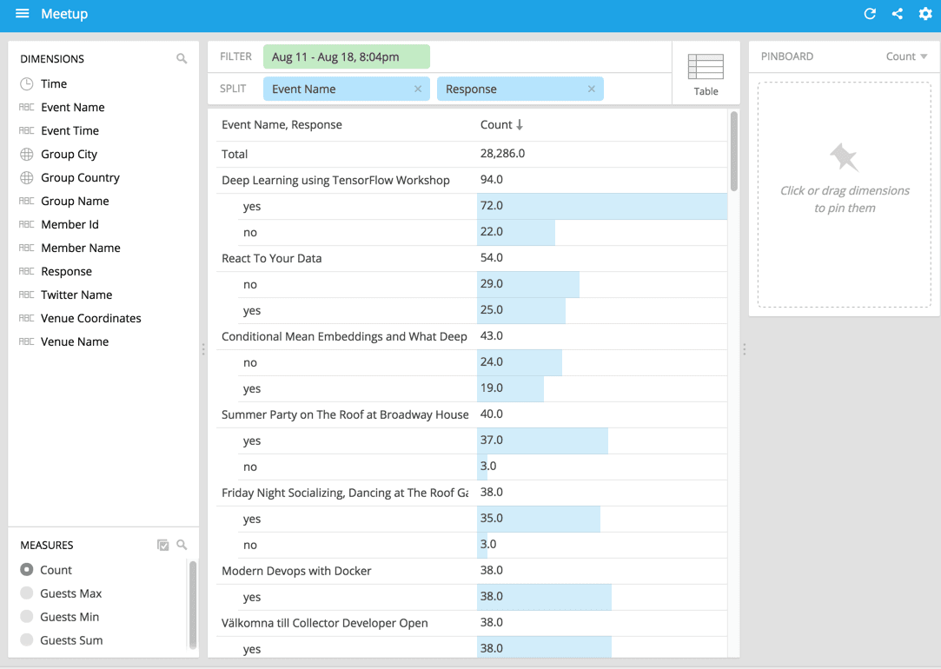The height and width of the screenshot is (669, 941).
Task: Click the measures search magnifier icon
Action: click(182, 545)
